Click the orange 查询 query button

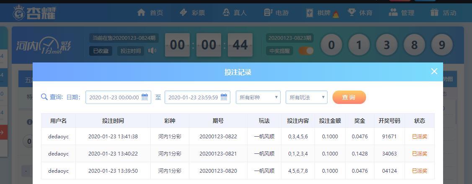point(349,97)
